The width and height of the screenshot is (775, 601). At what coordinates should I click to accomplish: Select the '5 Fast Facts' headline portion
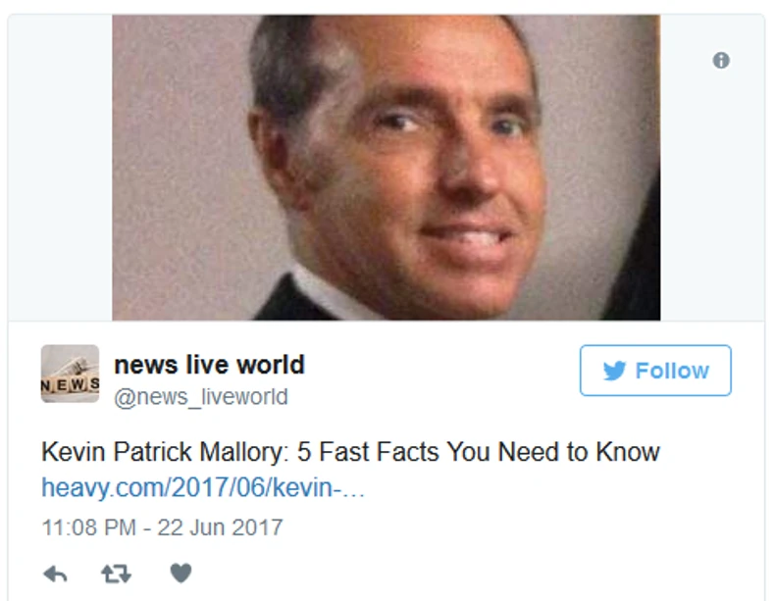(x=368, y=451)
